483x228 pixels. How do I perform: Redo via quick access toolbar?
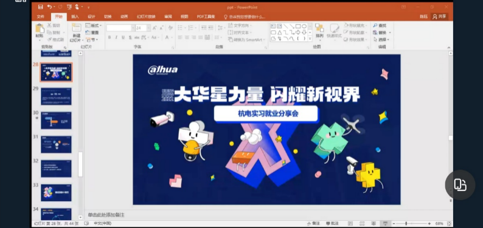pyautogui.click(x=60, y=7)
